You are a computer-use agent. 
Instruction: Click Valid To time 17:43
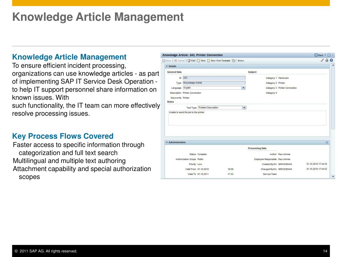click(x=230, y=174)
